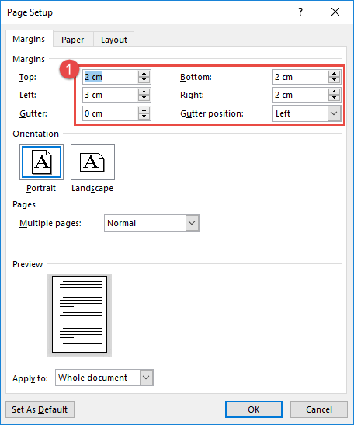Click the Top margin input field
354x425 pixels.
[x=110, y=77]
